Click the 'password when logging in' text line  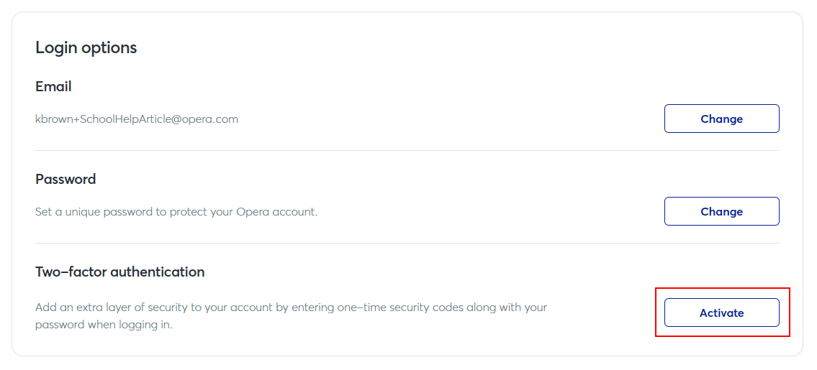pos(104,324)
